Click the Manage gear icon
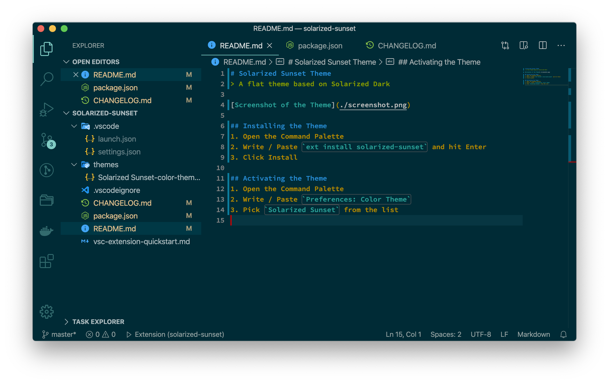Screen dimensions: 609x384 pyautogui.click(x=47, y=312)
